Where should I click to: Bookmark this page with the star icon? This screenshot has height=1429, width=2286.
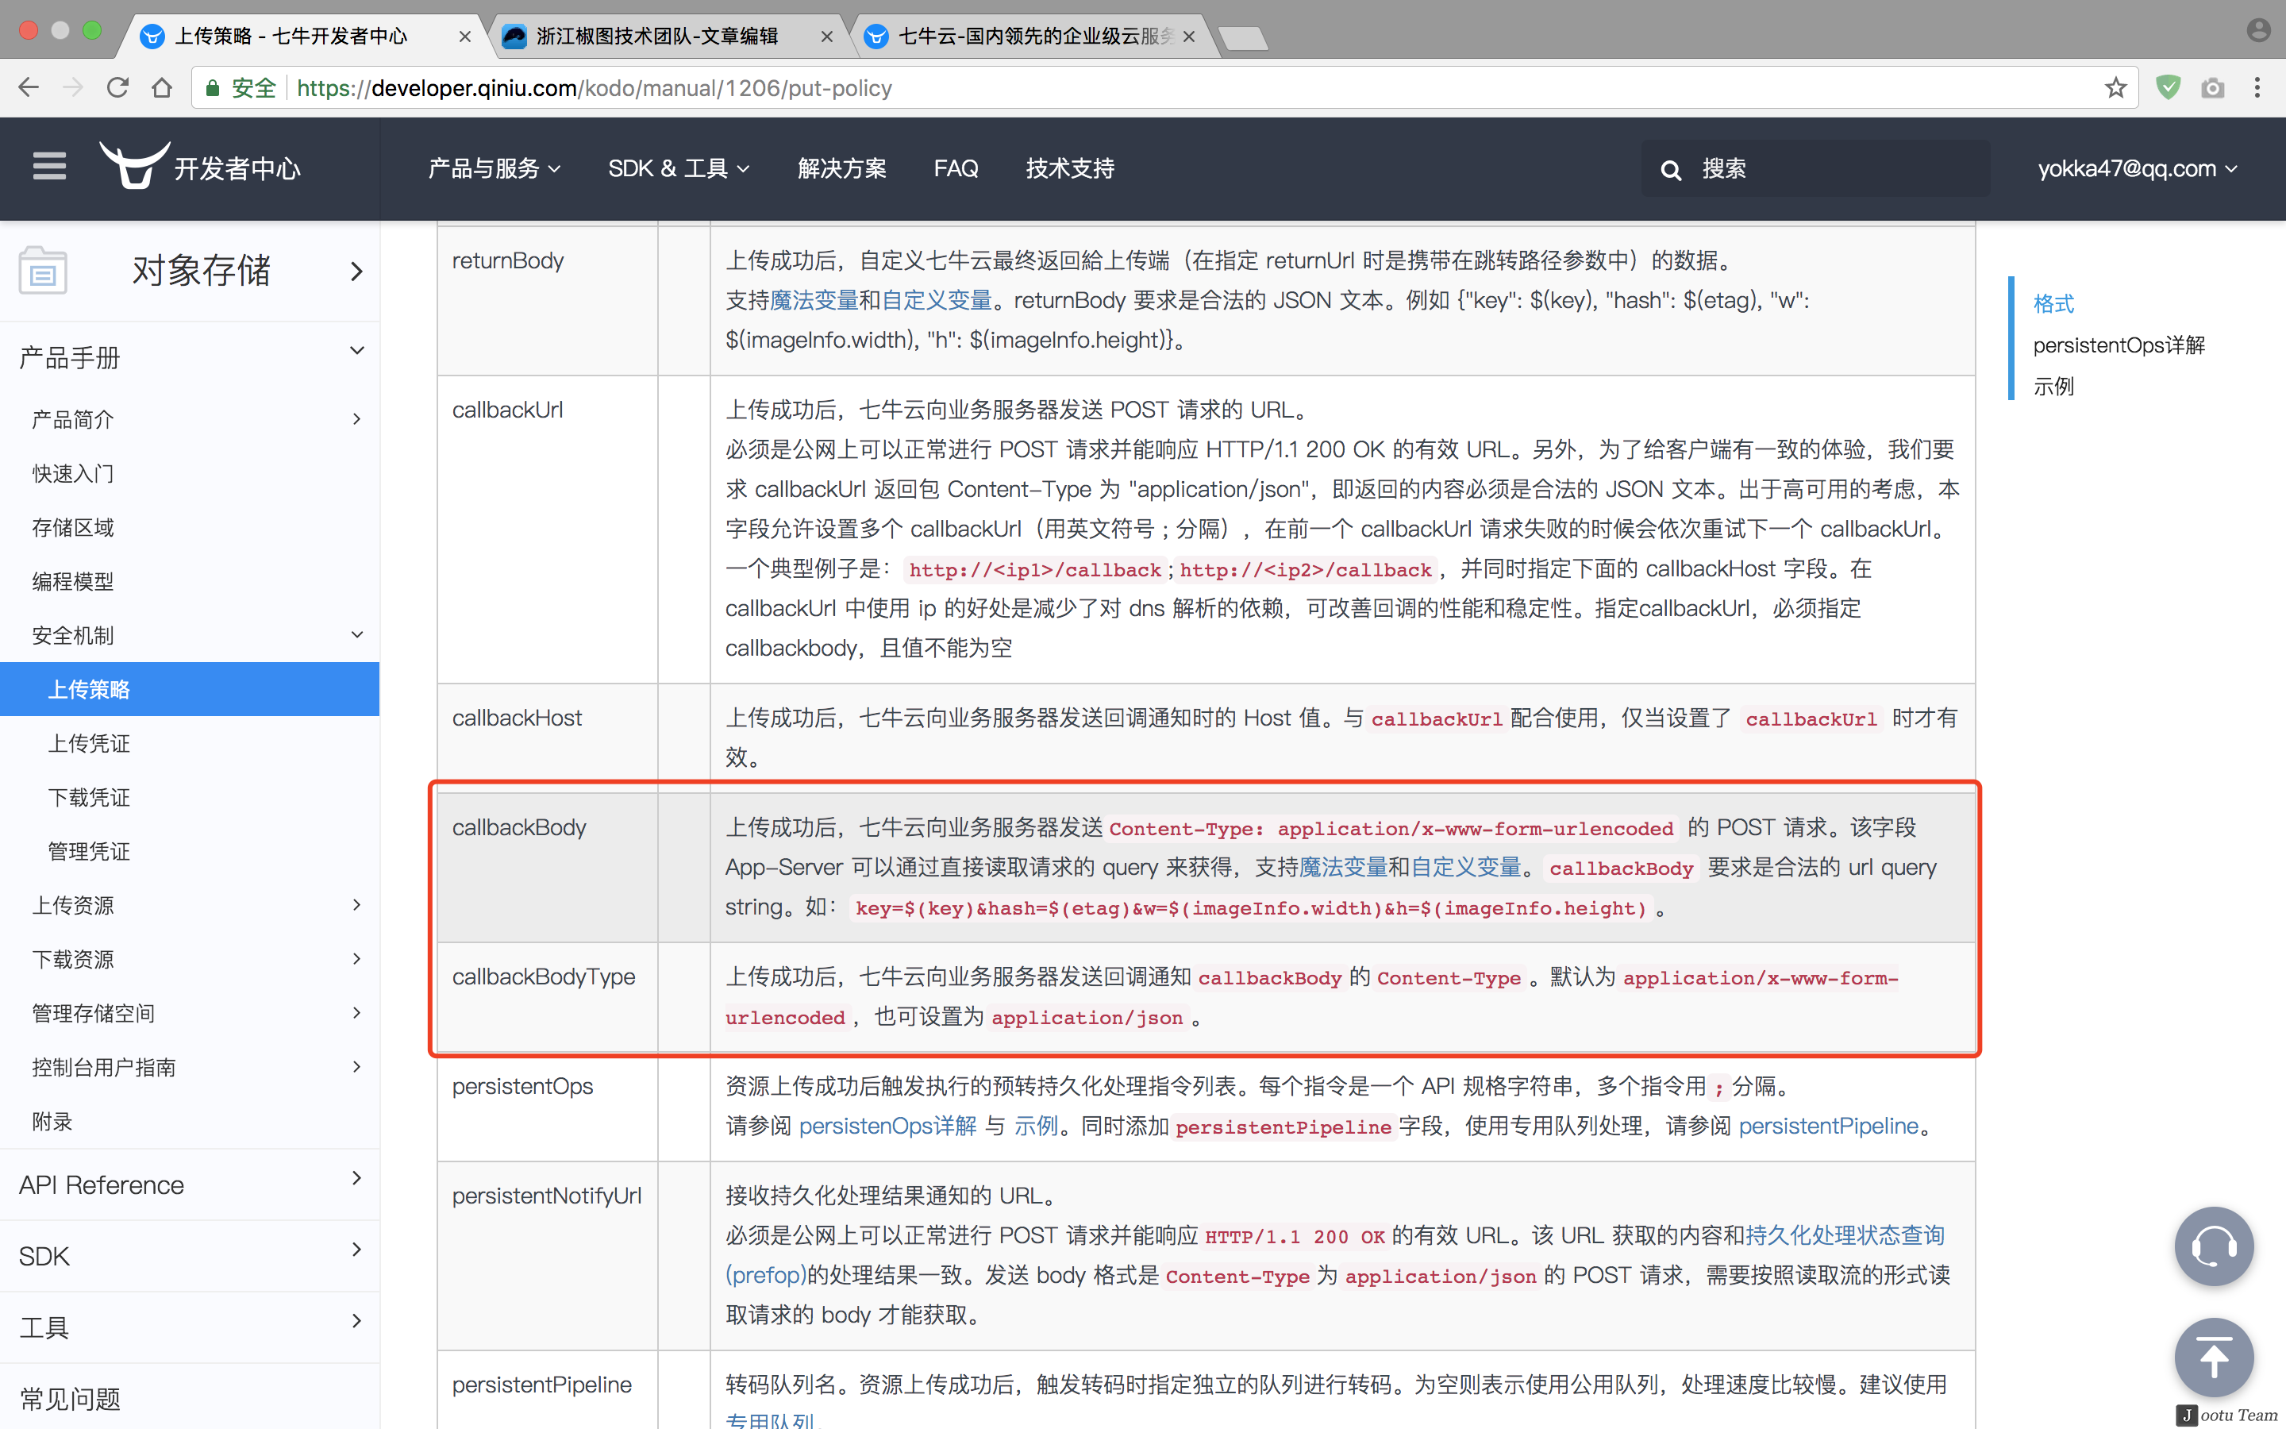coord(2115,88)
